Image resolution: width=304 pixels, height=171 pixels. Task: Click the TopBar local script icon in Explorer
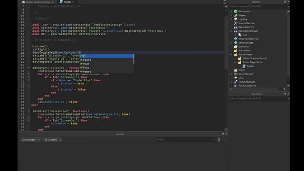click(244, 66)
